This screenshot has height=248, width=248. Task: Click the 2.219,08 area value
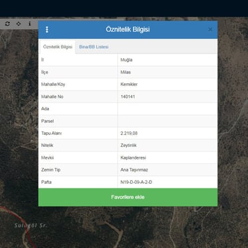(x=129, y=133)
